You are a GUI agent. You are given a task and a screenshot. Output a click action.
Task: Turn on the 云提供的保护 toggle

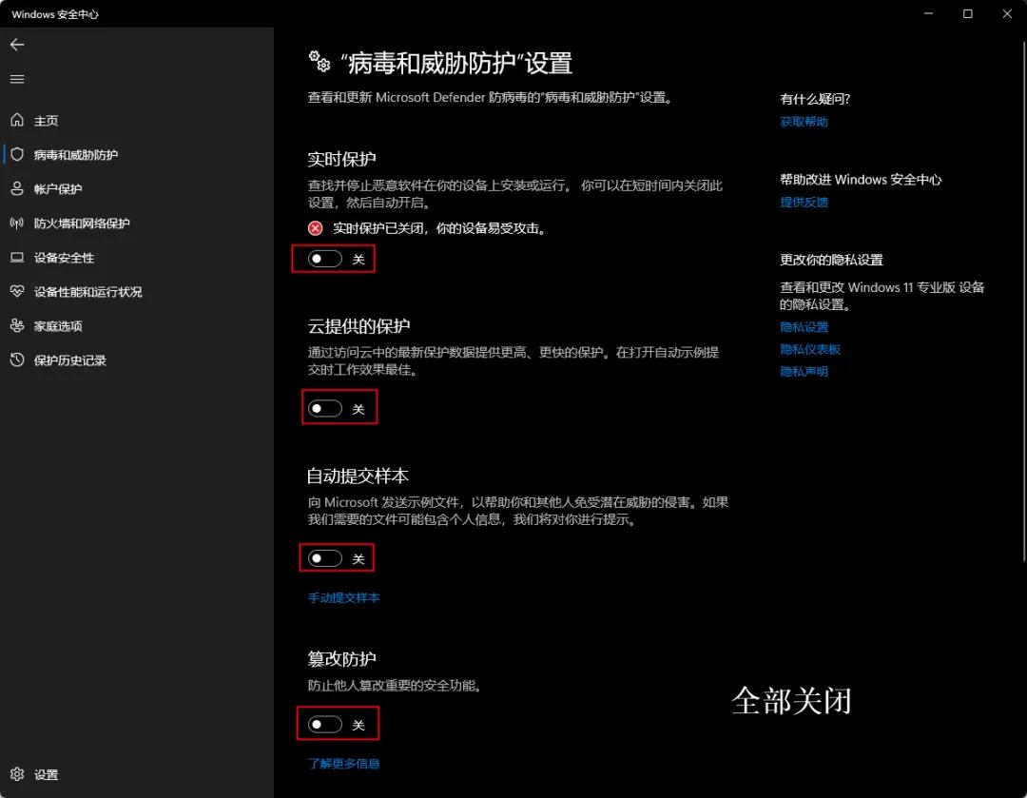point(325,409)
